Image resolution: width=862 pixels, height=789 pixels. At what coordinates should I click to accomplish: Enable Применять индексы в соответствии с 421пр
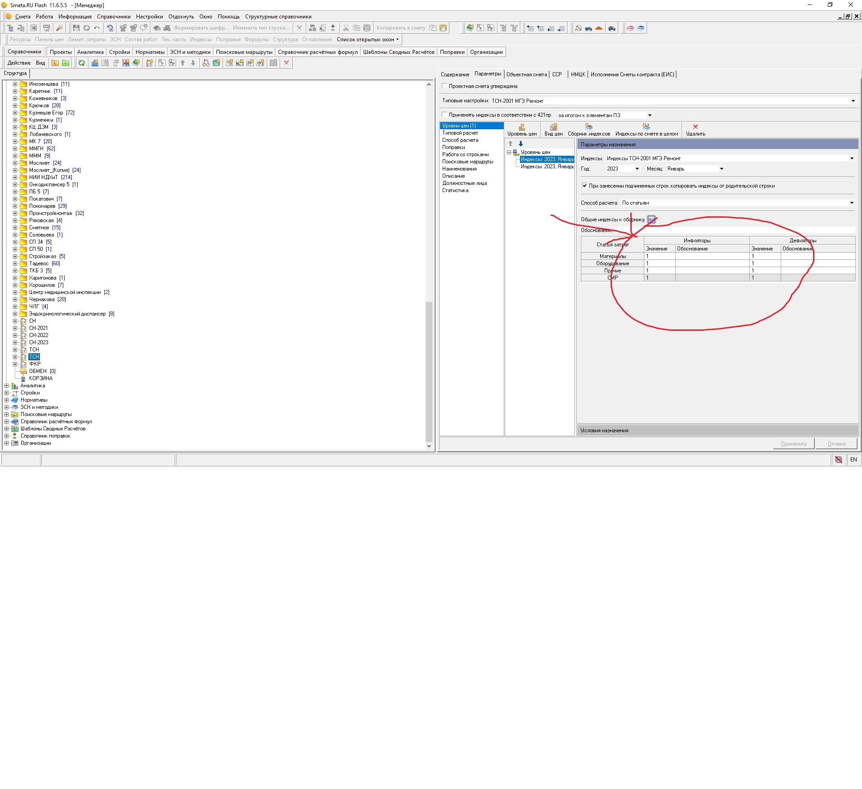point(444,115)
